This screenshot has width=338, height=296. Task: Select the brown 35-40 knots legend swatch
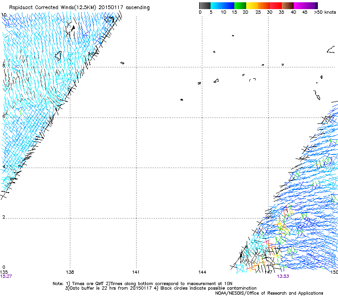(x=288, y=5)
